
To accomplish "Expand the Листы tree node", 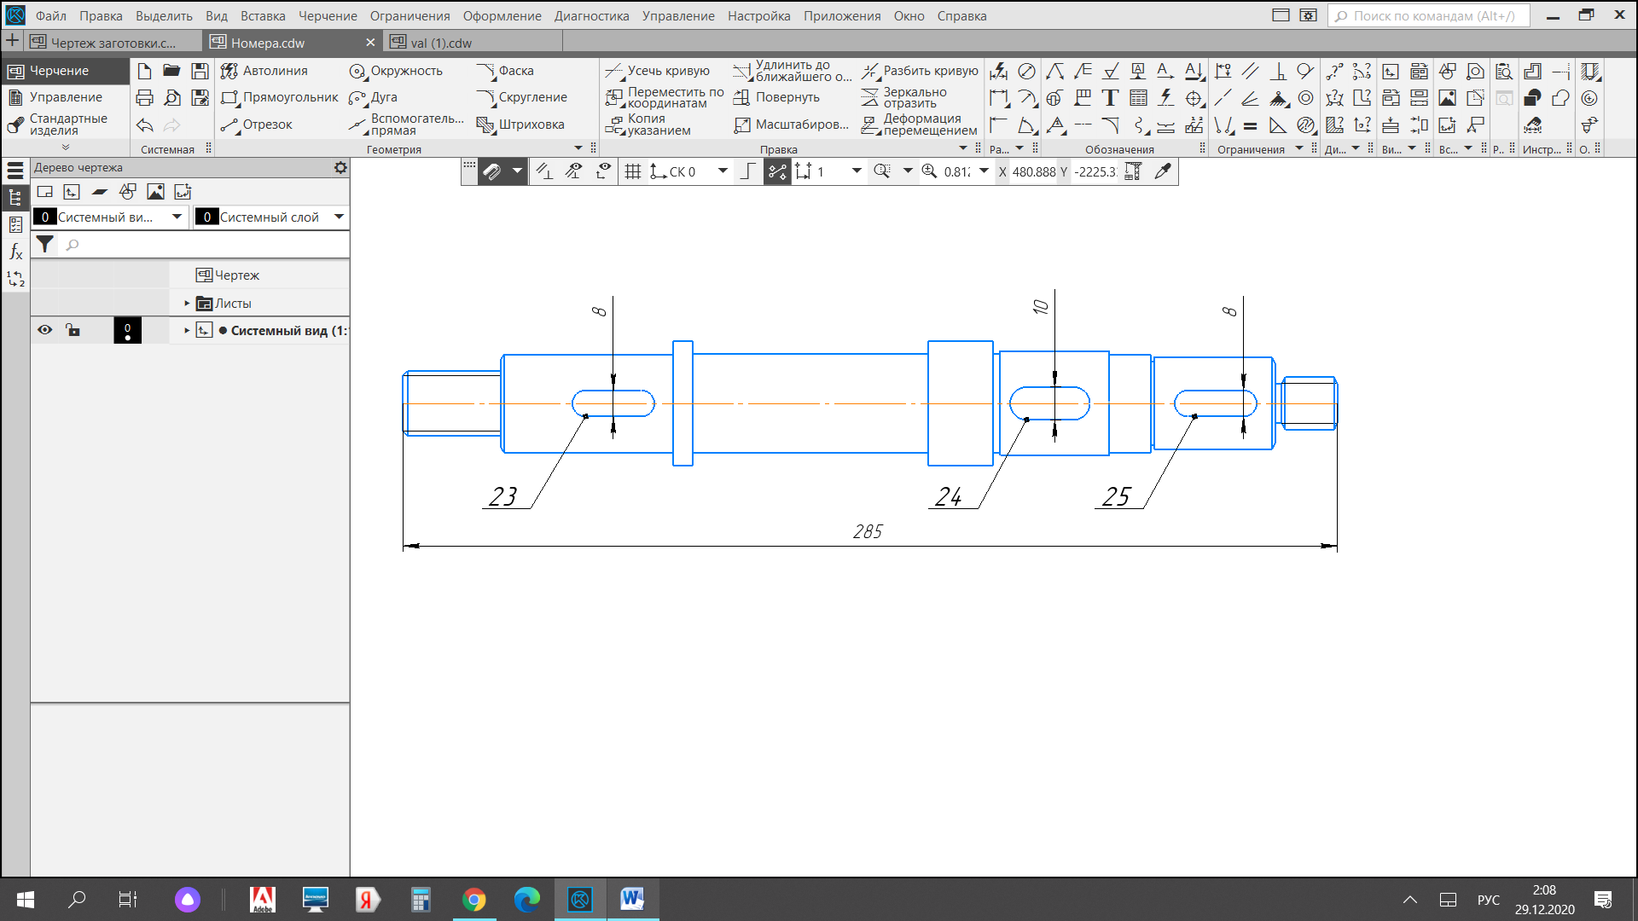I will 187,304.
